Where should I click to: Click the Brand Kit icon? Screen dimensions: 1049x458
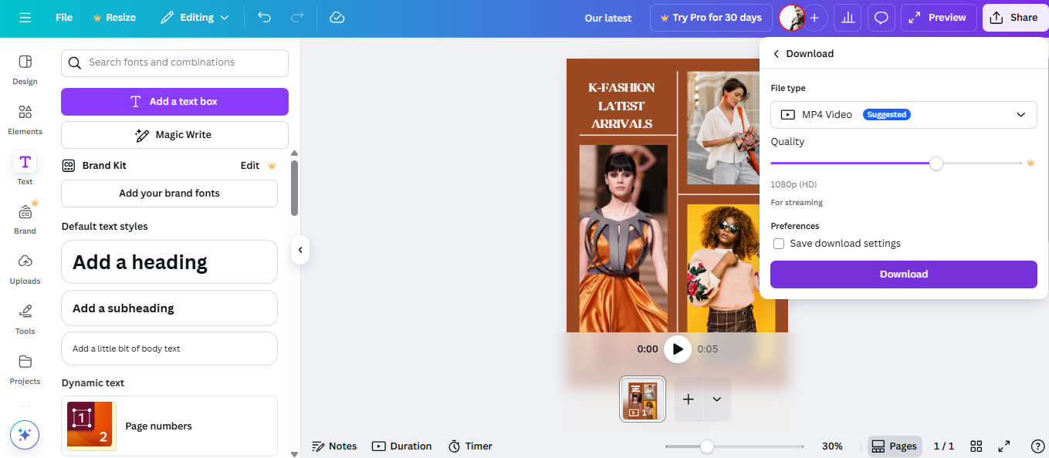69,166
